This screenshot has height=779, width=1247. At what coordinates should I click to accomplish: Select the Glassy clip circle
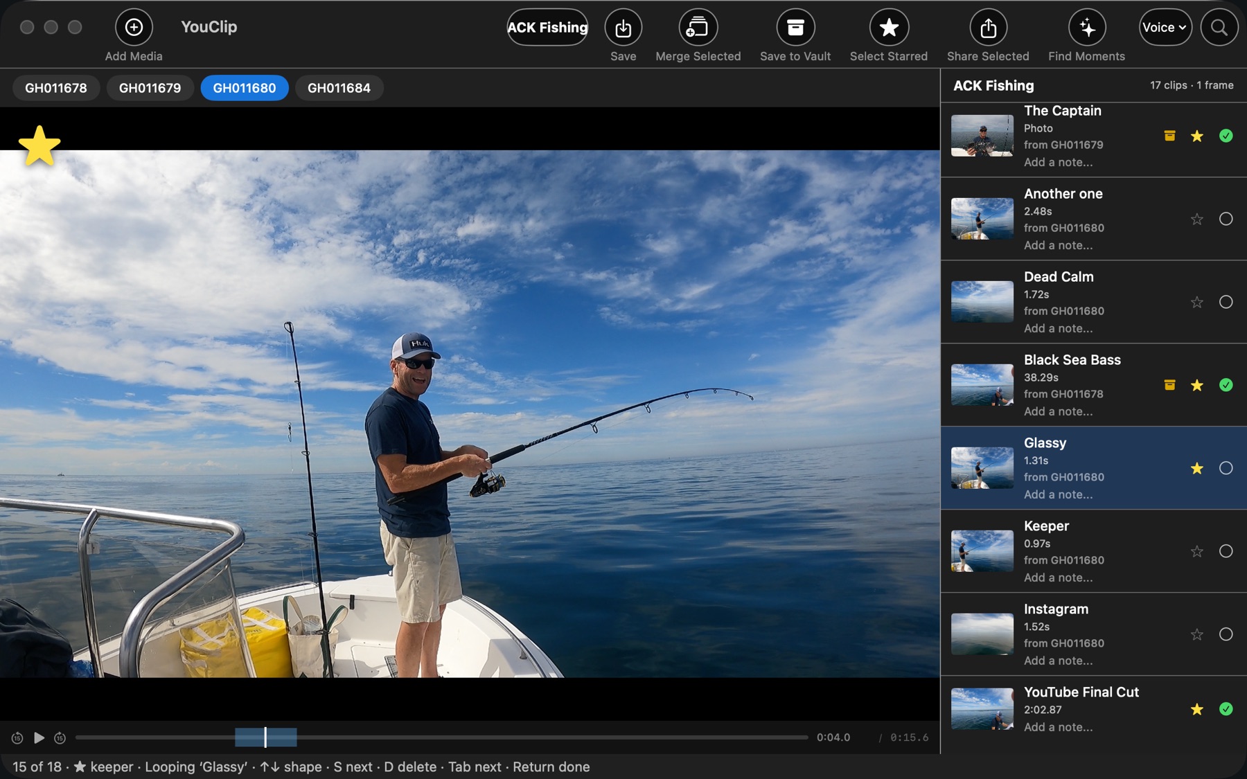(1226, 468)
